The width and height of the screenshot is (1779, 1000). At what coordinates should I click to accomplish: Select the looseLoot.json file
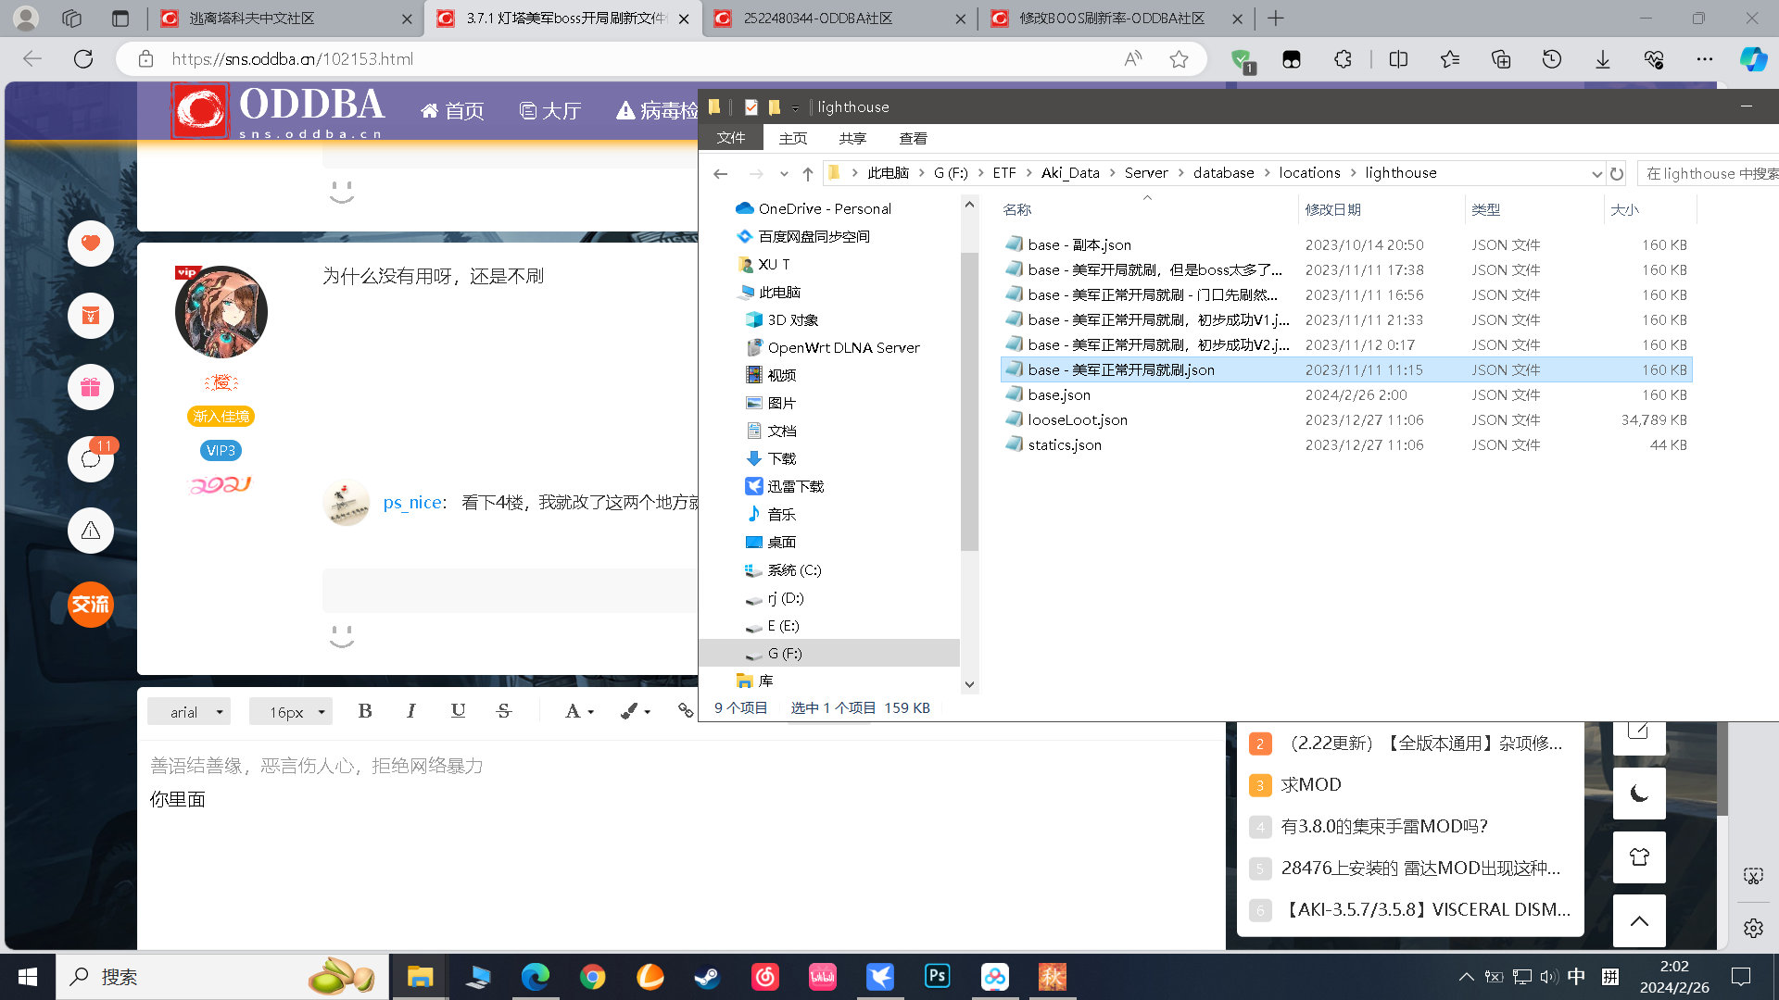point(1077,419)
